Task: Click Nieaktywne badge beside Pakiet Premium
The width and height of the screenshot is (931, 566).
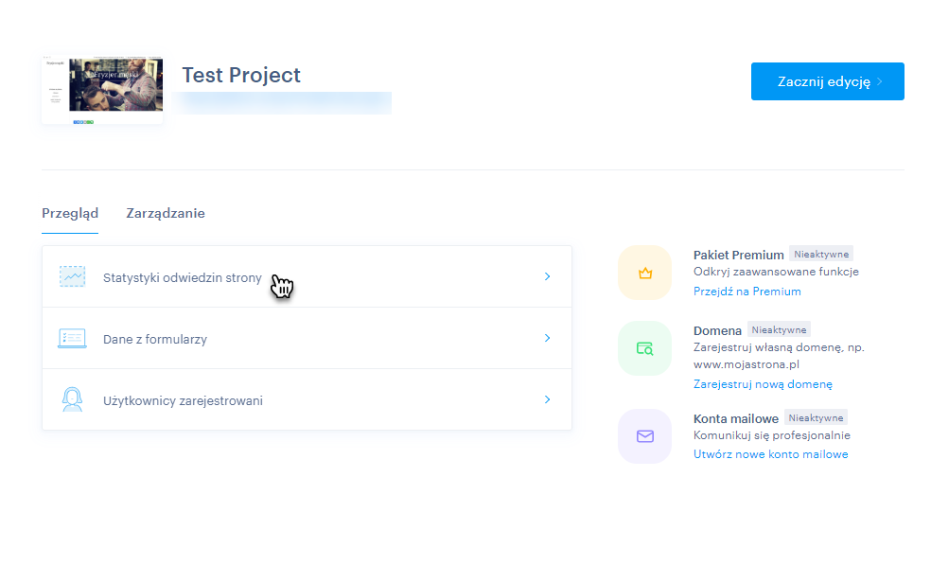Action: (821, 255)
